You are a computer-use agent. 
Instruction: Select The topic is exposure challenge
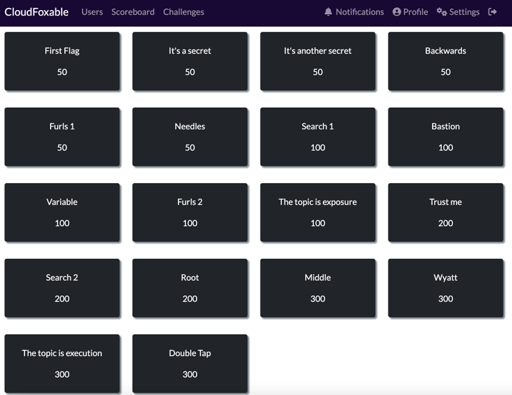[x=317, y=212]
